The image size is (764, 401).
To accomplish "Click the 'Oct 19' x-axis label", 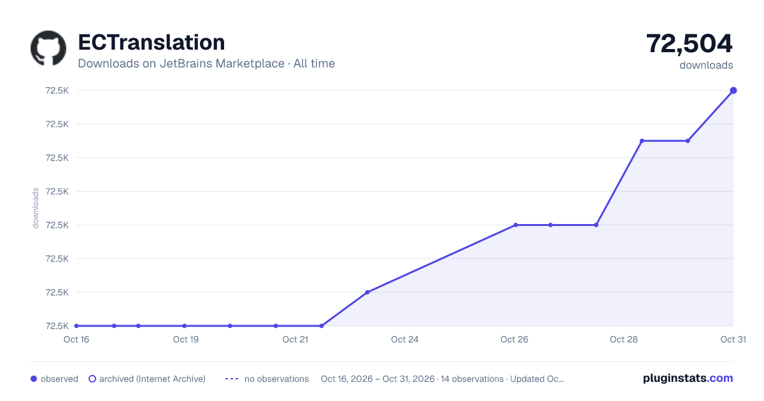I will (x=186, y=339).
